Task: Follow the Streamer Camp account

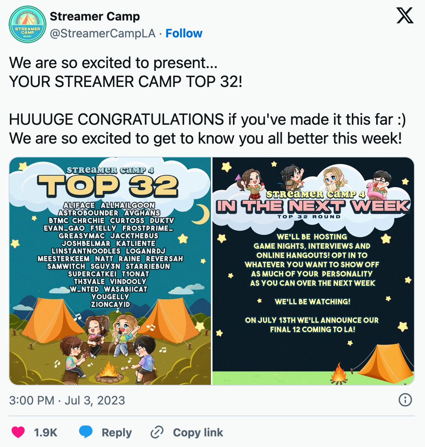Action: [x=184, y=33]
